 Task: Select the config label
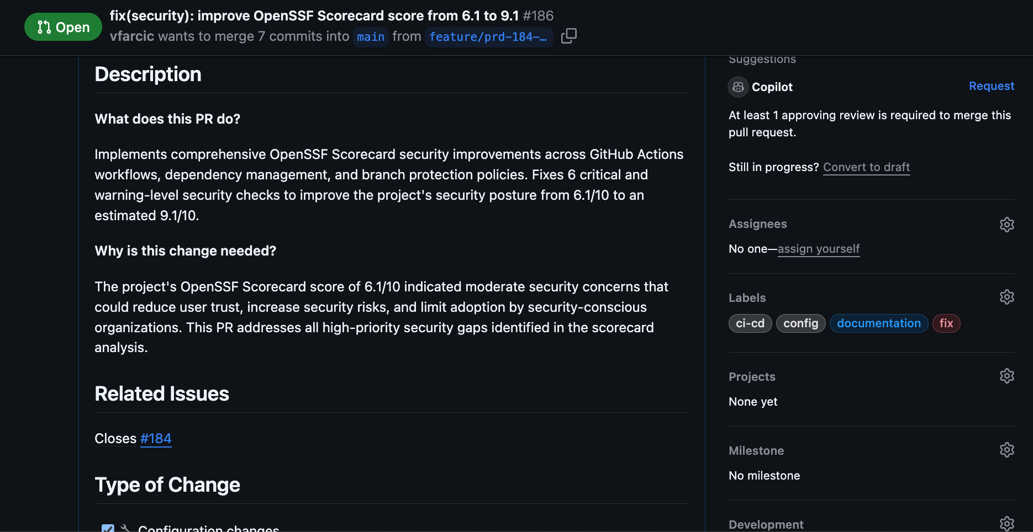tap(800, 323)
